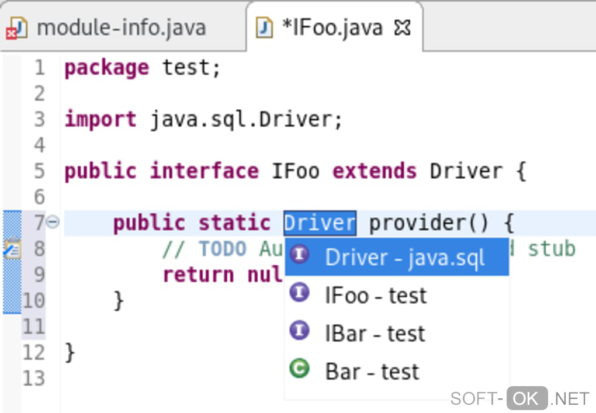This screenshot has width=596, height=413.
Task: Pick the IFoo - test proposal
Action: (376, 295)
